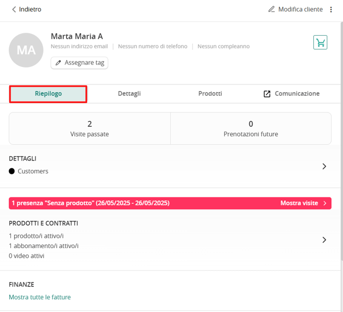Viewport: 343px width, 312px height.
Task: Click the pencil icon beside Modifica cliente
Action: coord(271,9)
